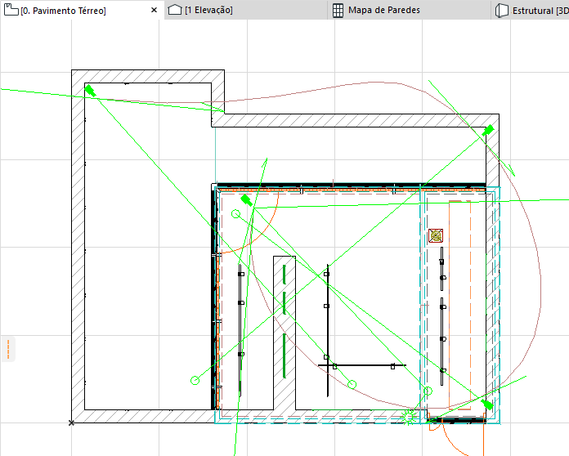Viewport: 569px width, 456px height.
Task: Select the red and yellow object symbol
Action: [436, 235]
